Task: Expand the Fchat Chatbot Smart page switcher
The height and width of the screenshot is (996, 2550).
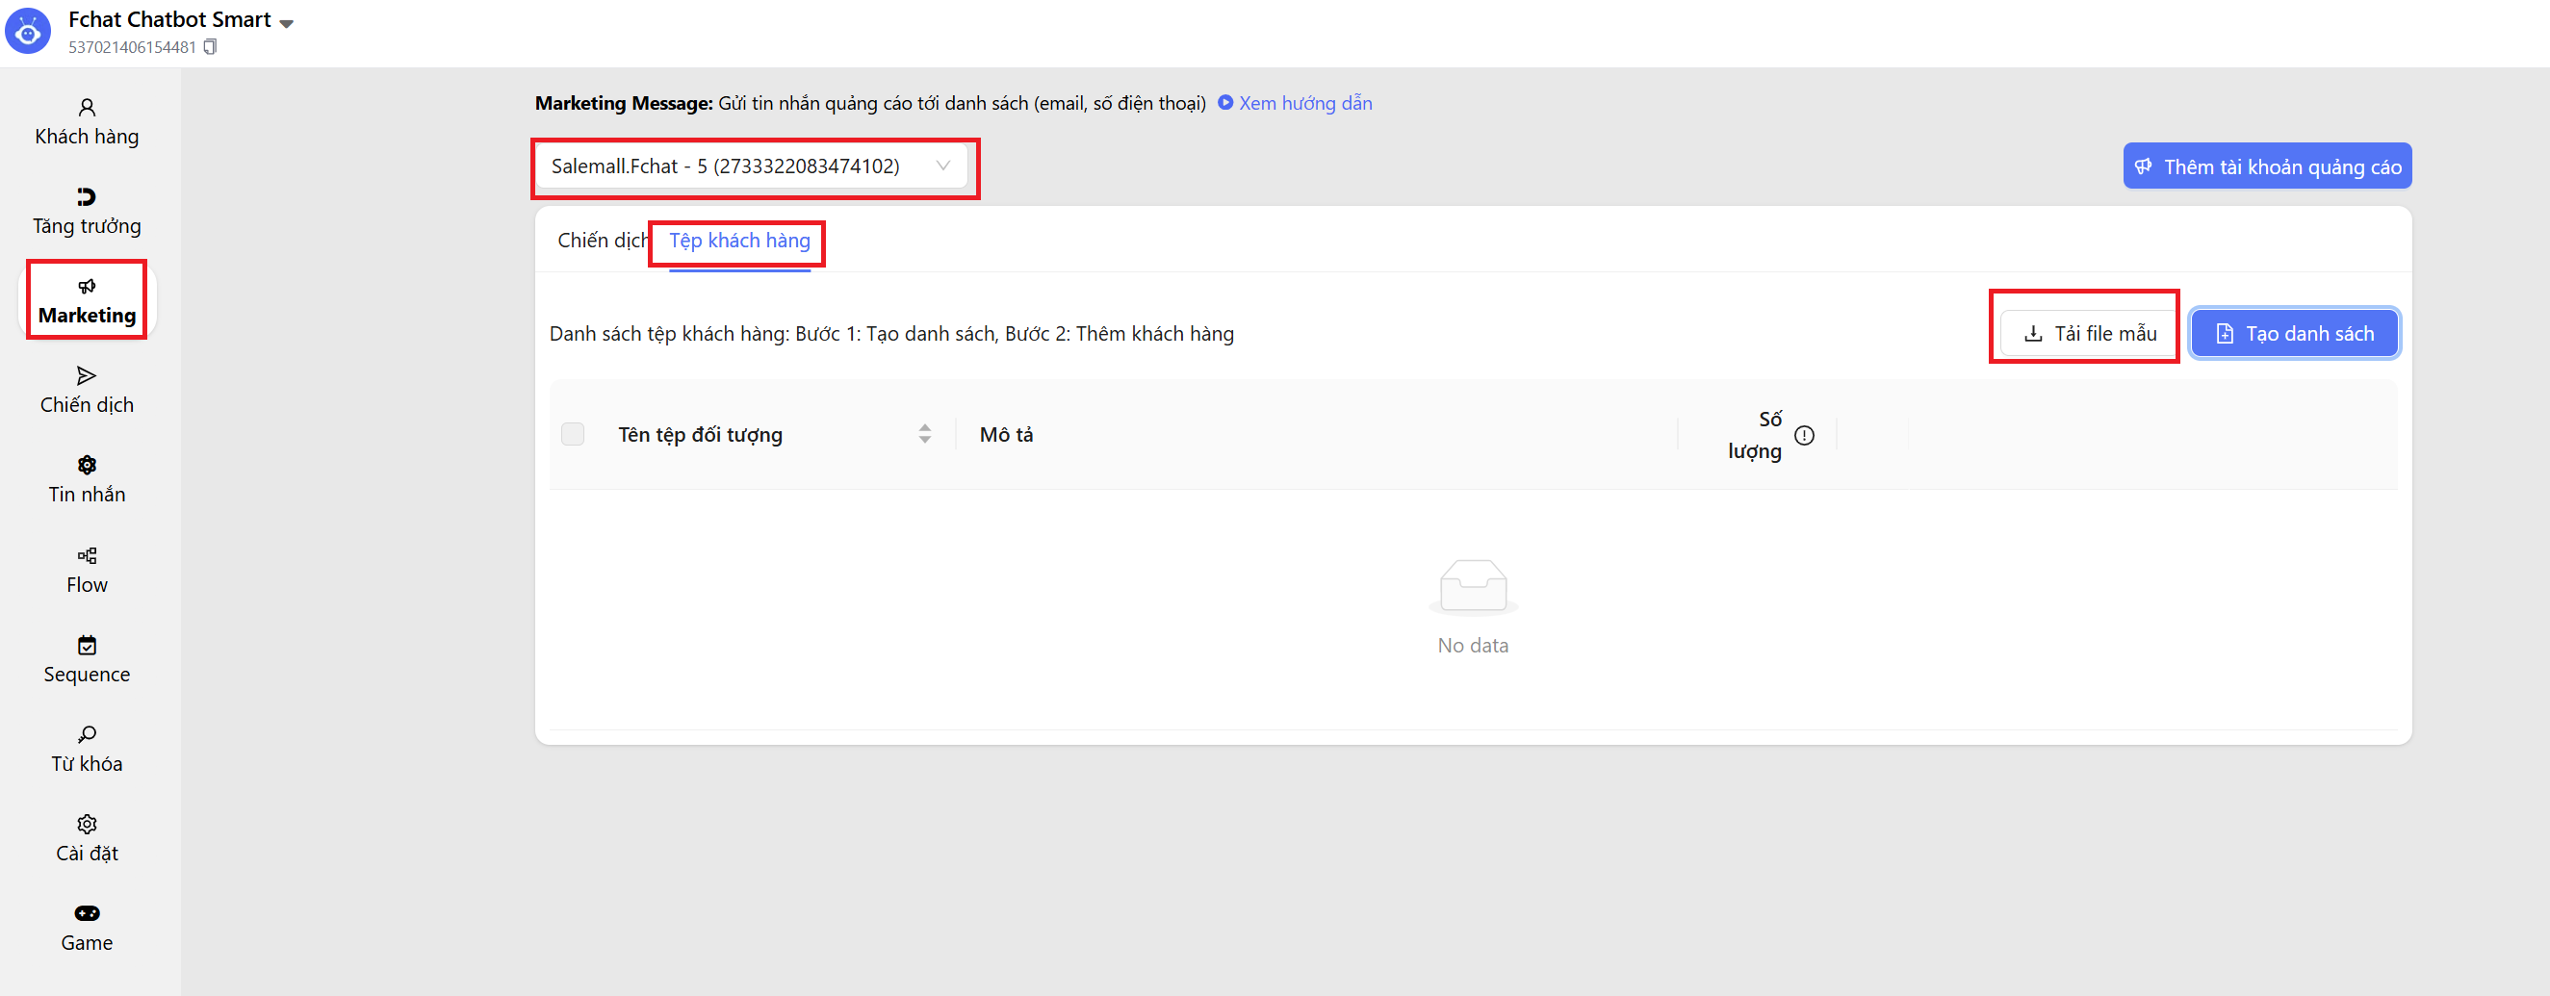Action: [287, 23]
